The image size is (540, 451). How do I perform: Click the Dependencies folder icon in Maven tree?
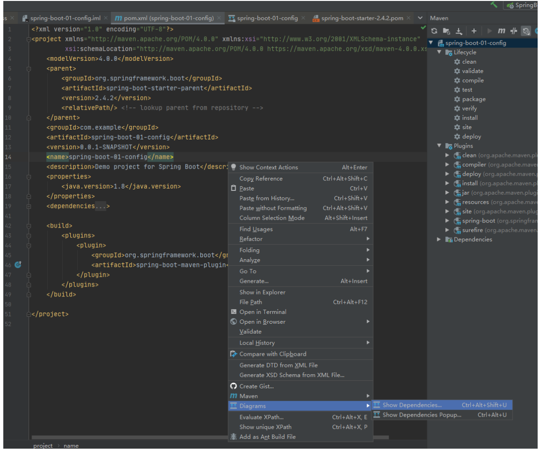coord(449,239)
